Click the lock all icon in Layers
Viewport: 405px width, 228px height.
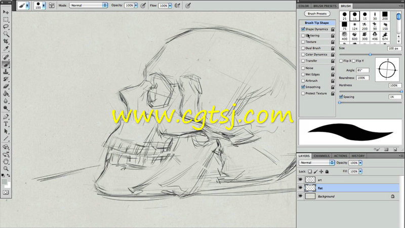(x=327, y=171)
